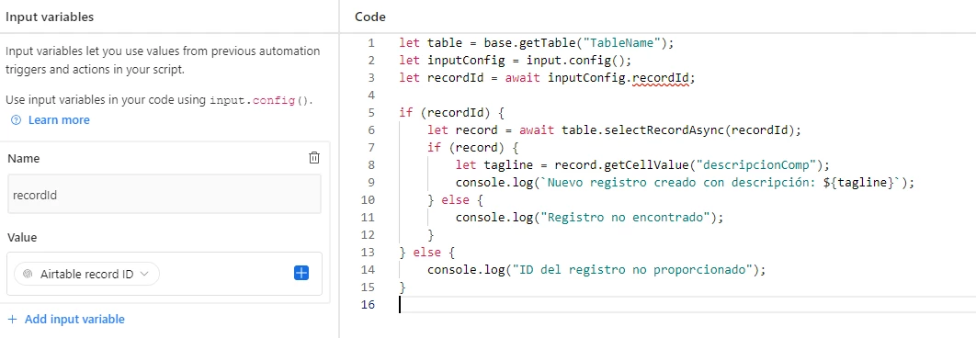Click the fingerprint icon in Airtable record ID token
The width and height of the screenshot is (976, 338).
pos(28,274)
